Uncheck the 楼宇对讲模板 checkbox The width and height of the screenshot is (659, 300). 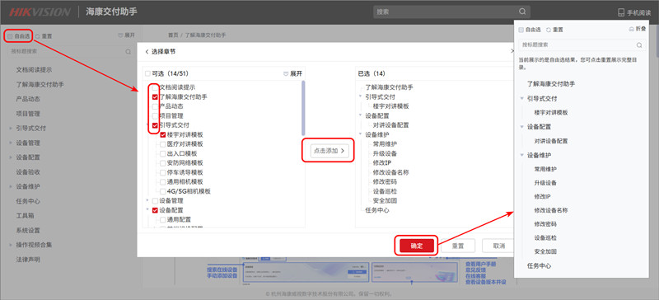162,134
